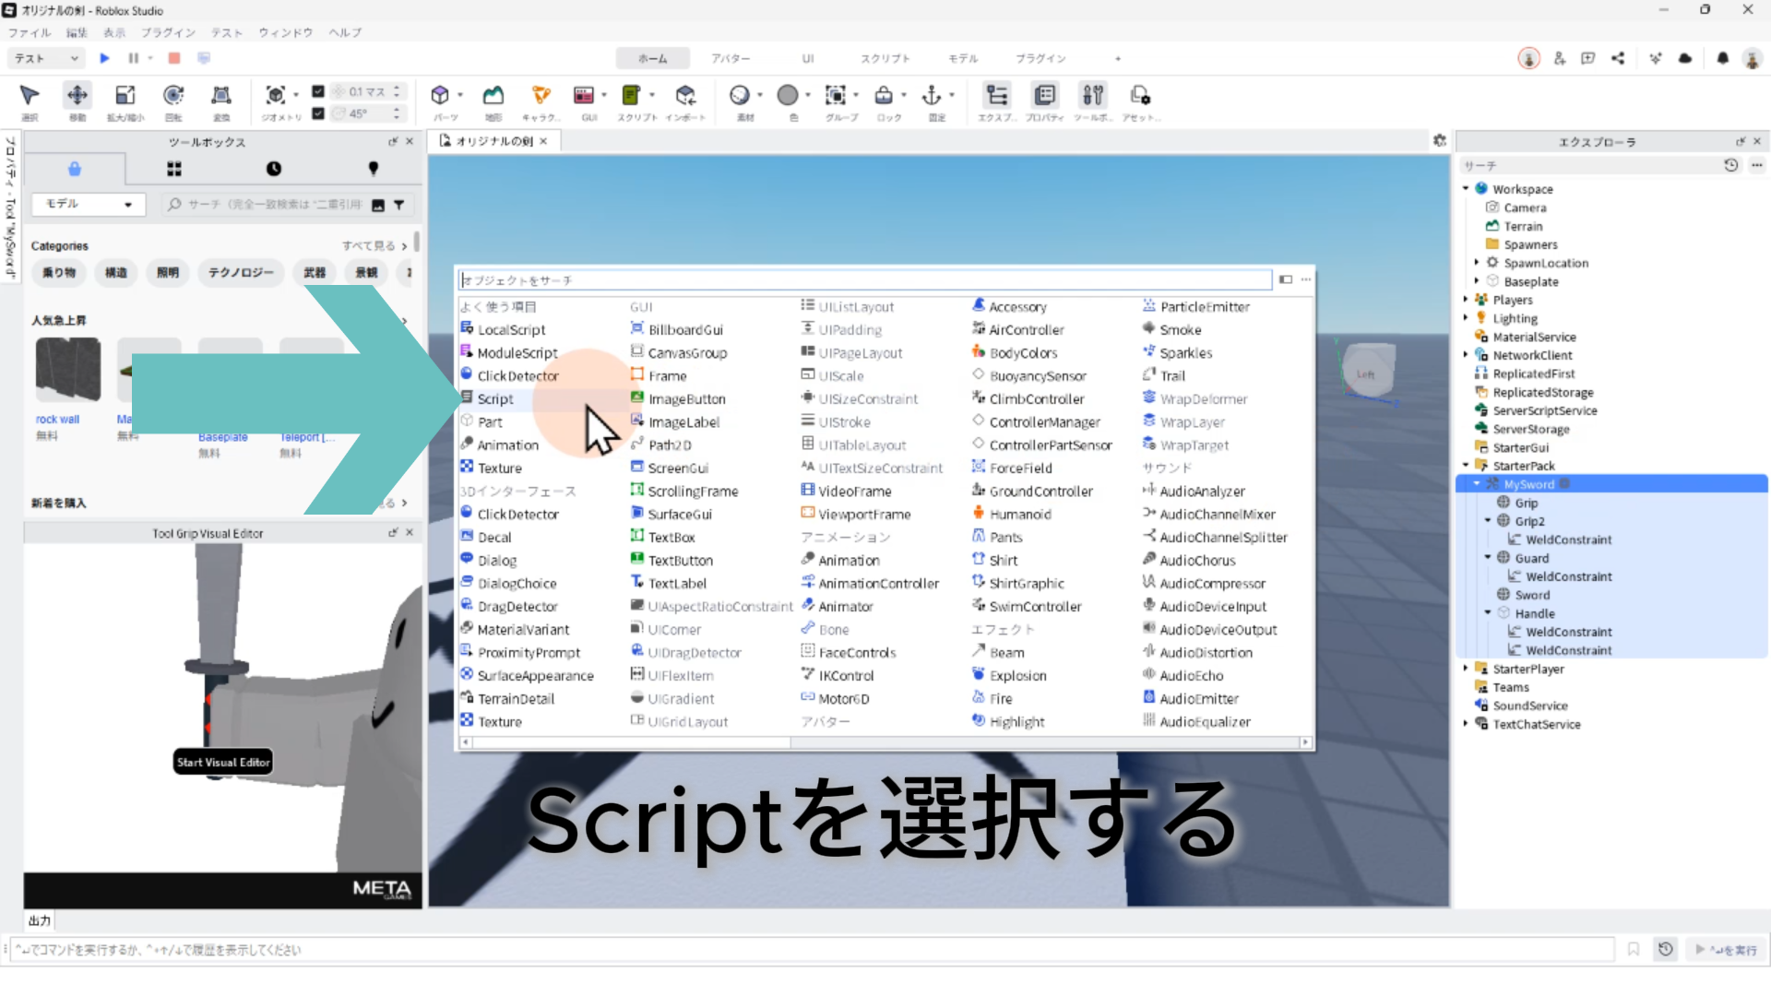
Task: Click the Scale tool icon
Action: pyautogui.click(x=125, y=95)
